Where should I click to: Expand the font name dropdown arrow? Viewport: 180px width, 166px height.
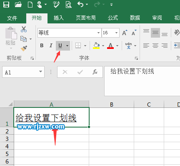click(x=98, y=33)
